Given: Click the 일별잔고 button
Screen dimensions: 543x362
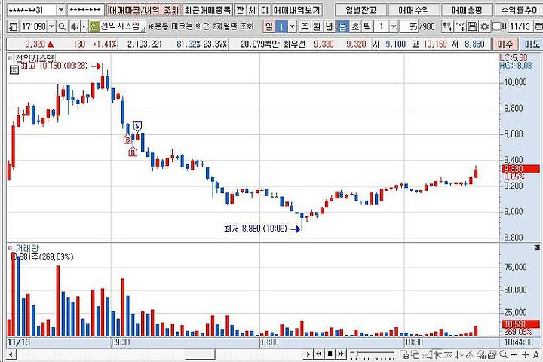Looking at the screenshot, I should (360, 10).
